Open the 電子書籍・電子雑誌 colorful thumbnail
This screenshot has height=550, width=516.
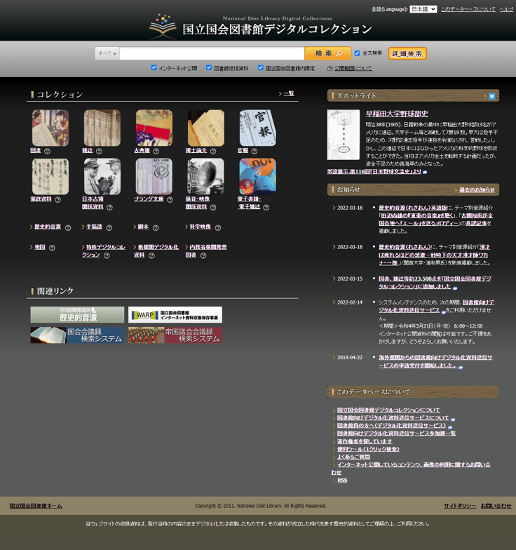258,177
